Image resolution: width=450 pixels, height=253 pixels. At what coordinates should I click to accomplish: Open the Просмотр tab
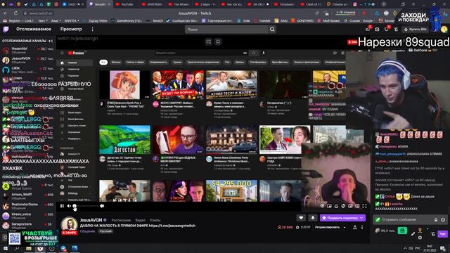(71, 30)
